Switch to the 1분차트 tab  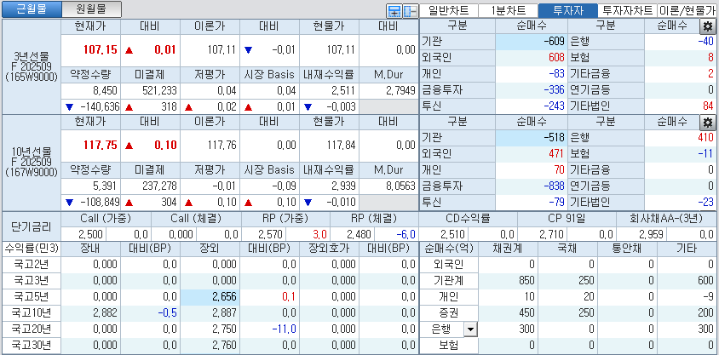[508, 10]
